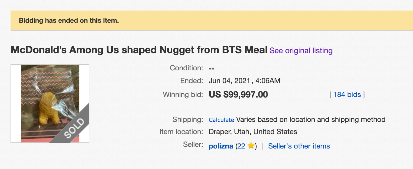View the 184 bids history
413x169 pixels.
[347, 94]
